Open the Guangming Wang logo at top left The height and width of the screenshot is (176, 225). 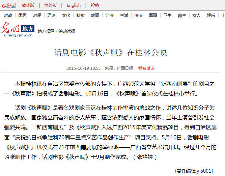(9, 5)
